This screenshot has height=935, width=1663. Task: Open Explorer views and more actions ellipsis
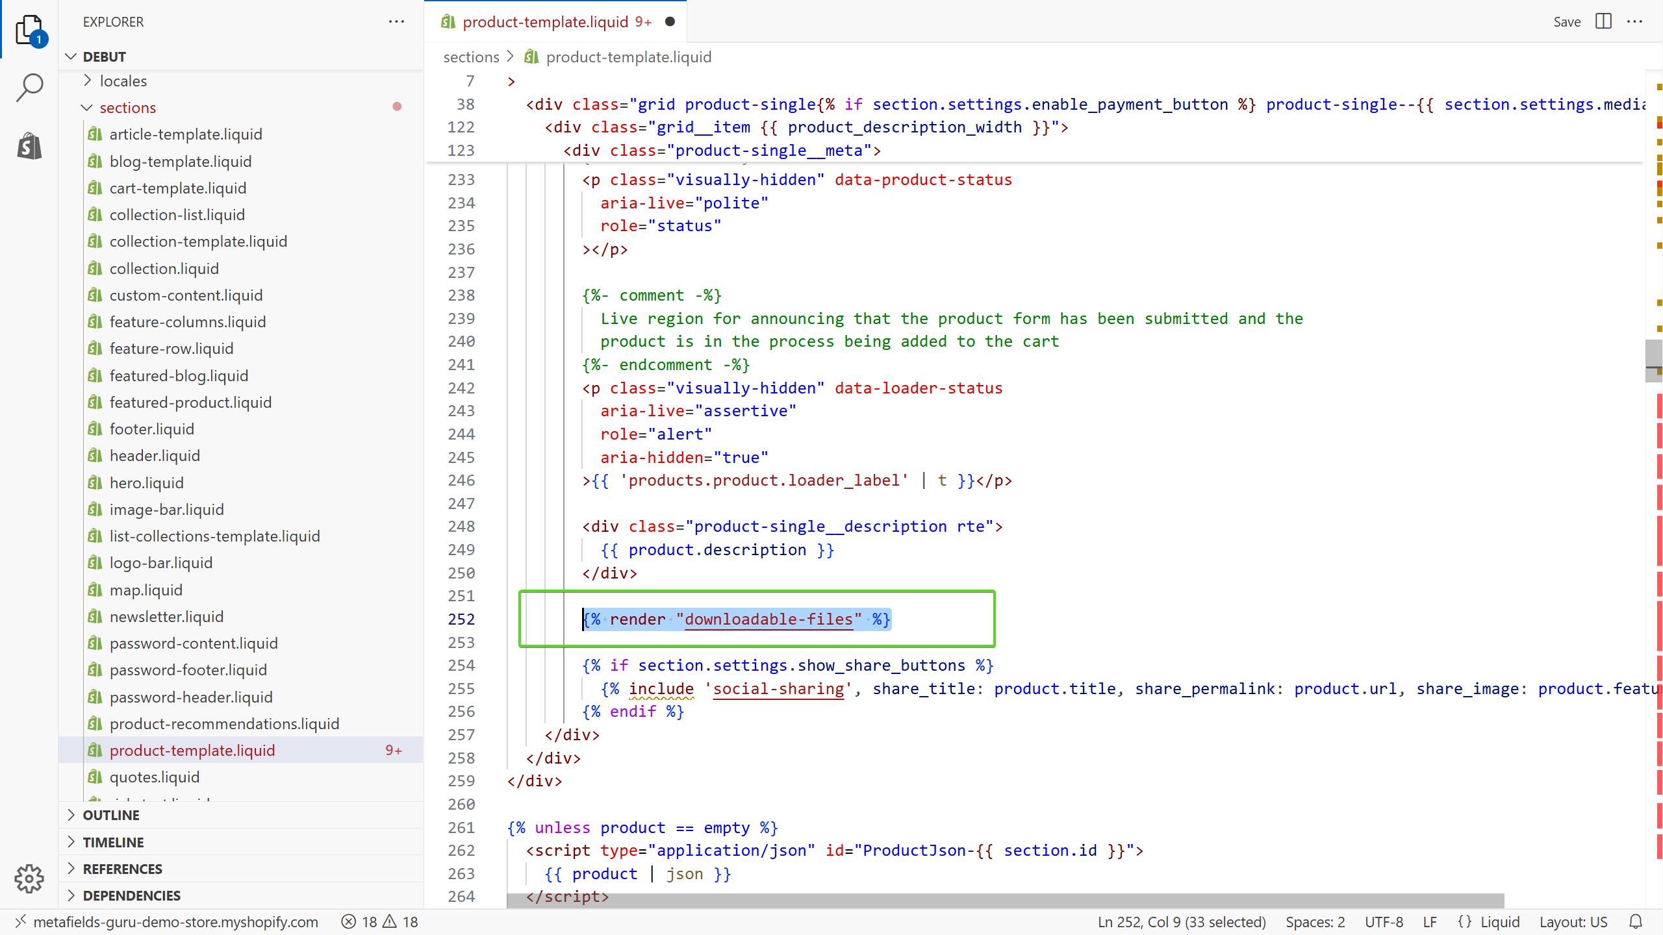point(396,21)
